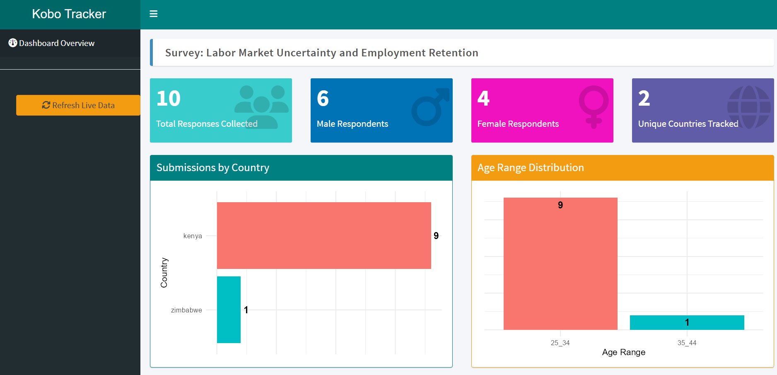Click the survey title Labor Market Uncertainty text
777x375 pixels.
[x=322, y=53]
